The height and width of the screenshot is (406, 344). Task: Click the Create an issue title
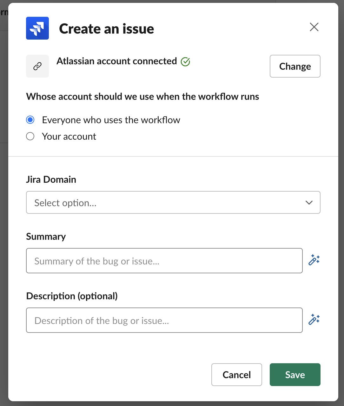(107, 29)
